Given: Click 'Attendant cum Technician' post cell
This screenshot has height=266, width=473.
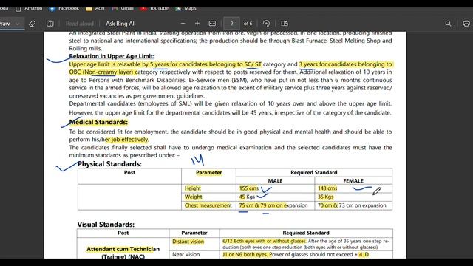Looking at the screenshot, I should [x=123, y=249].
